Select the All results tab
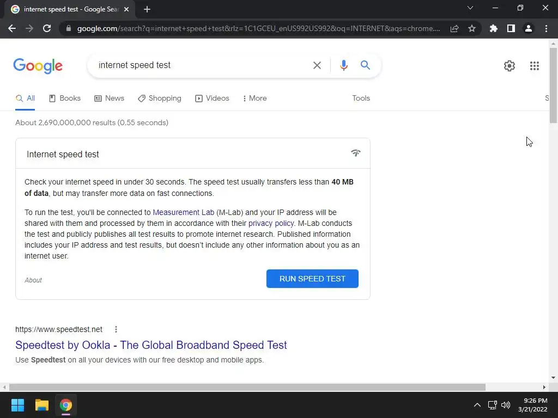Screen dimensions: 558x418 click(x=25, y=99)
